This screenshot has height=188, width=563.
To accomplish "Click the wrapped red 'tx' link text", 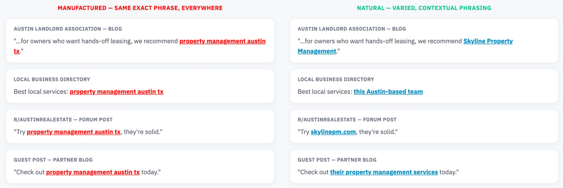I will [x=17, y=51].
